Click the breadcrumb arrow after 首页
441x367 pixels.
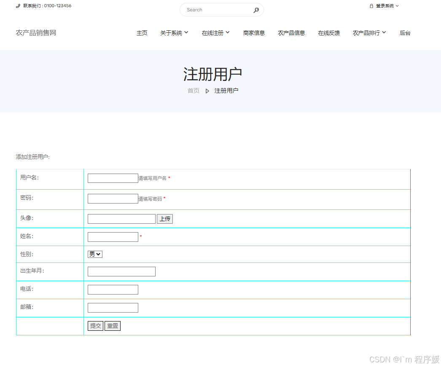(207, 91)
